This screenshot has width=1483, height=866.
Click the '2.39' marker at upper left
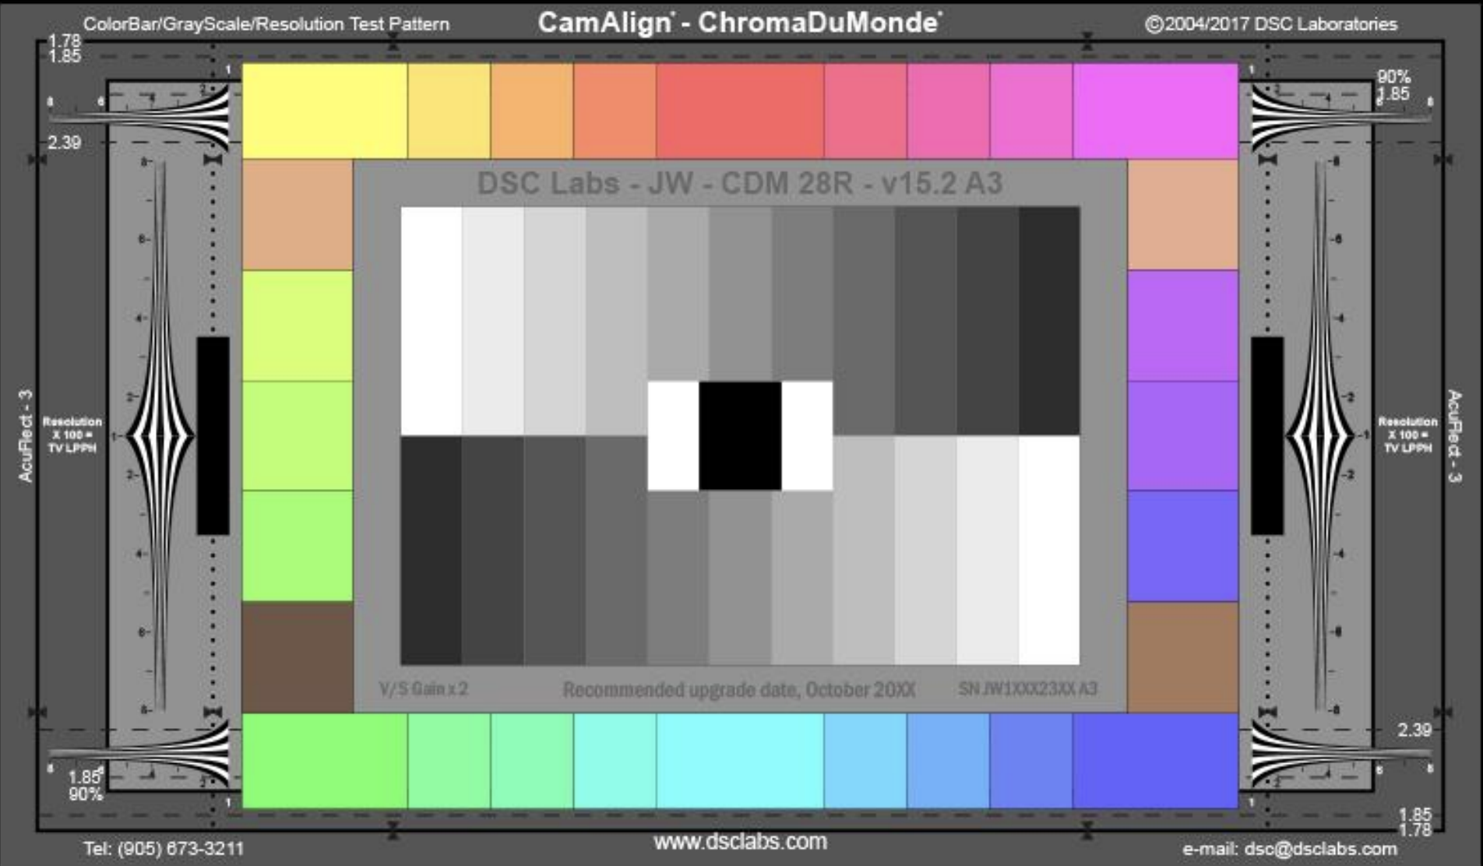pyautogui.click(x=64, y=143)
